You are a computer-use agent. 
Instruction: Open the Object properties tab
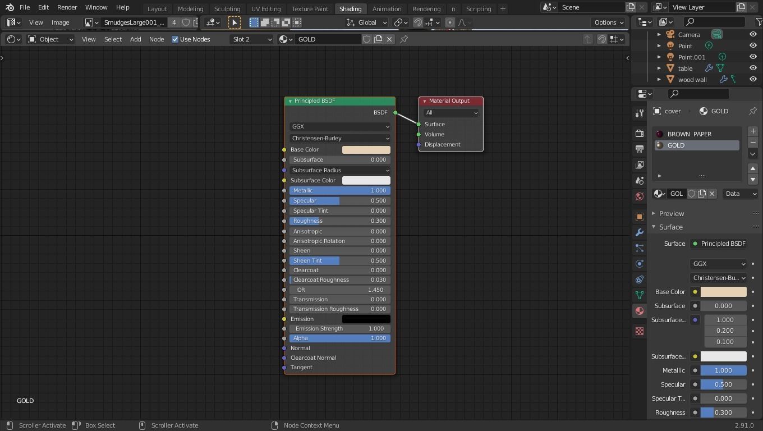639,217
